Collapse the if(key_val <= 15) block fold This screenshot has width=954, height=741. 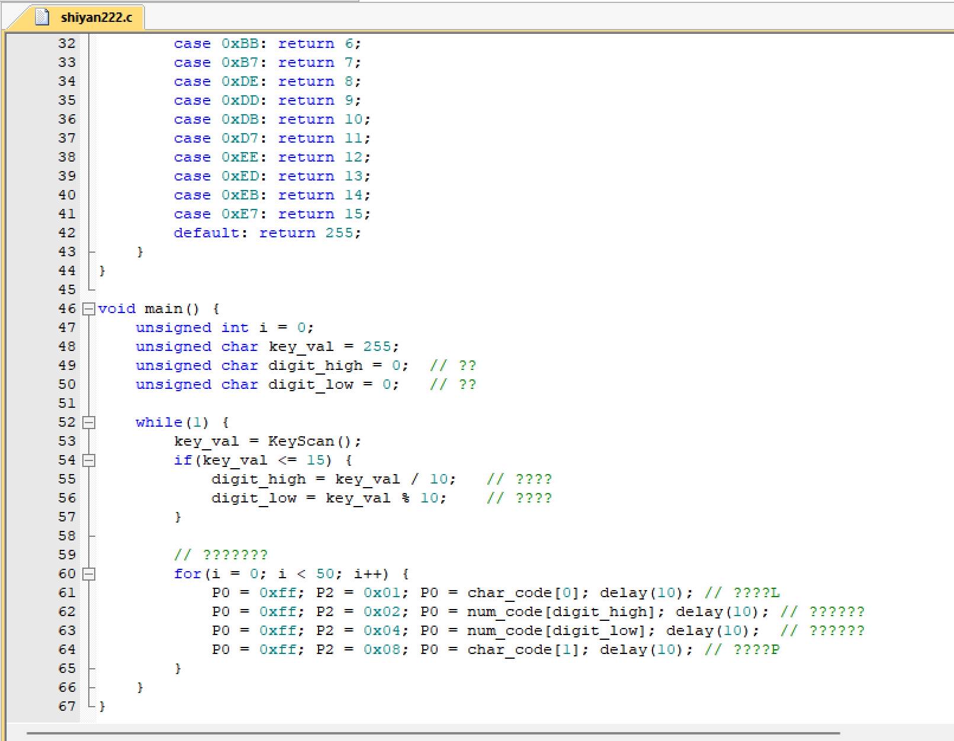(x=89, y=460)
